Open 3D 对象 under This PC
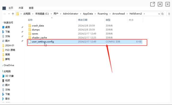Image resolution: width=172 pixels, height=105 pixels. click(9, 76)
